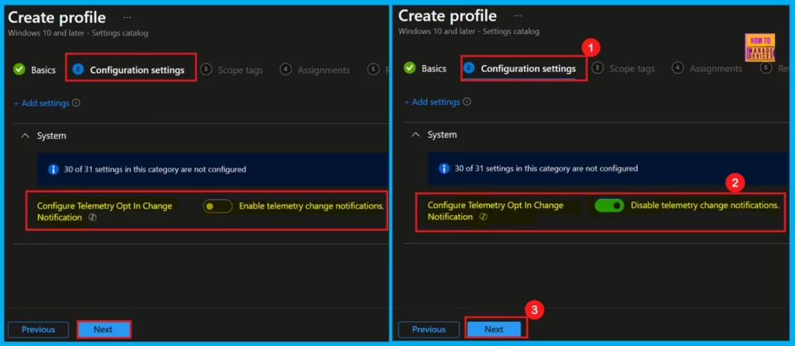Click info icon next to Notification, left panel

tap(92, 217)
